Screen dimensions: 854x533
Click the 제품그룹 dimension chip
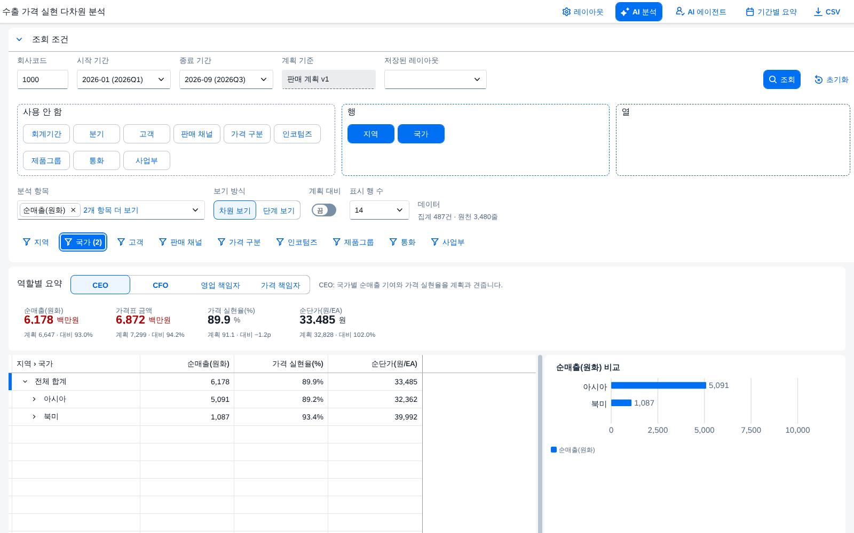pos(46,160)
